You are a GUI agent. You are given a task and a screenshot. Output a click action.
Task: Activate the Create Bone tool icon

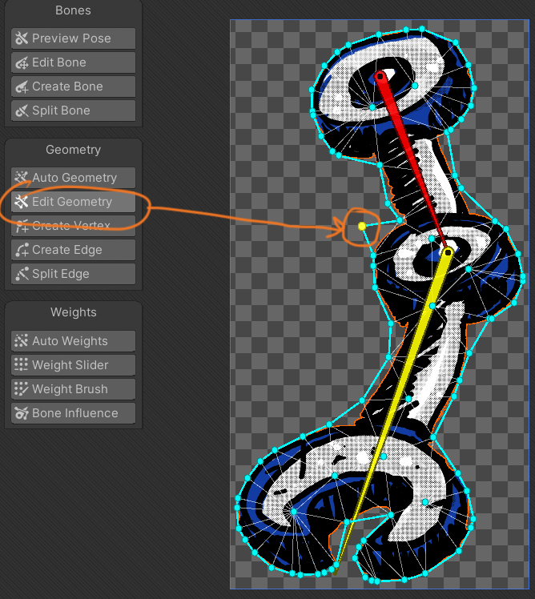pyautogui.click(x=22, y=86)
